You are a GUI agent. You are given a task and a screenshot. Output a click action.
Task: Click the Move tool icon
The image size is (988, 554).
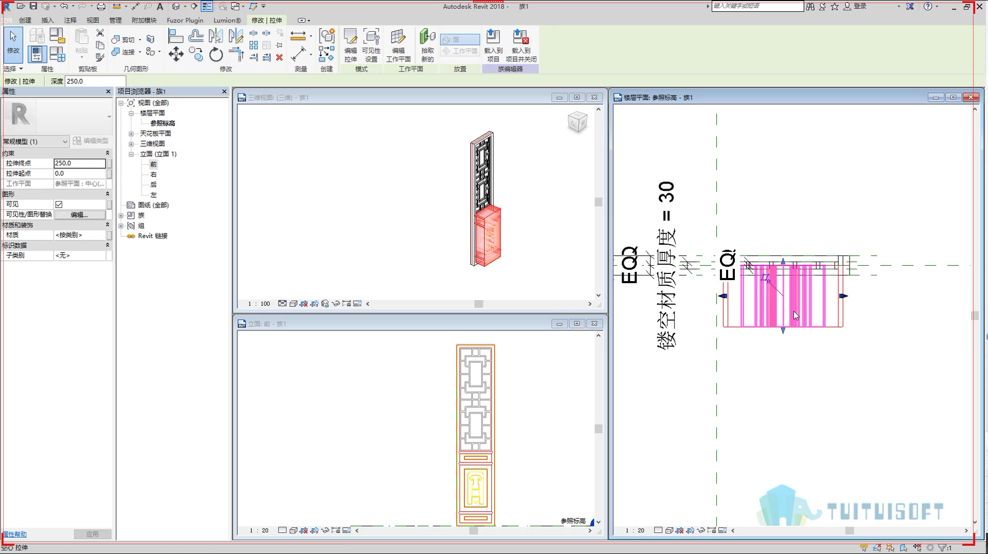point(176,54)
